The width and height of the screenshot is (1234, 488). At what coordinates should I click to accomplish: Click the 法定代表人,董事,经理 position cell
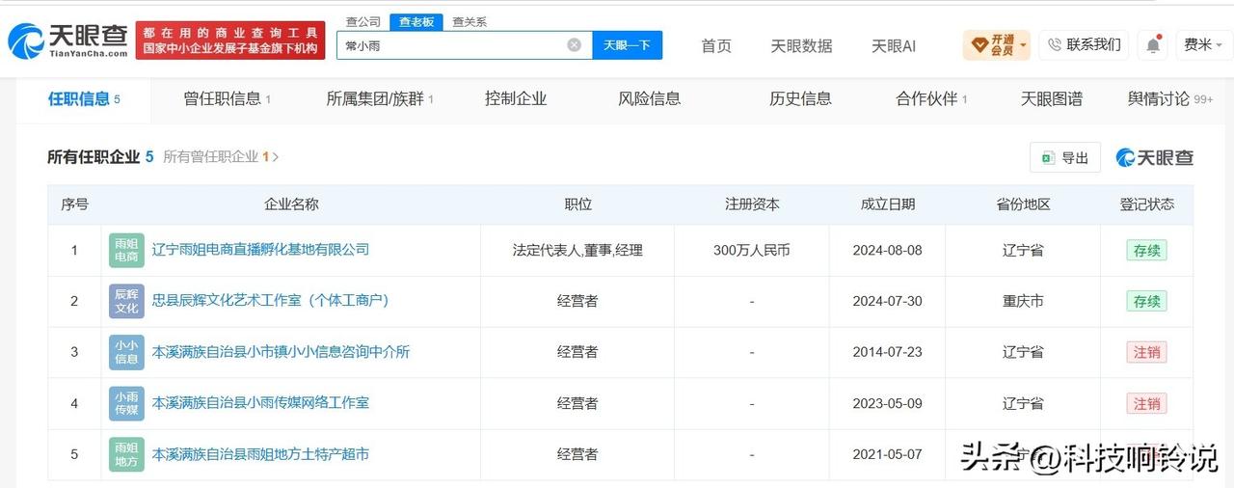[577, 250]
